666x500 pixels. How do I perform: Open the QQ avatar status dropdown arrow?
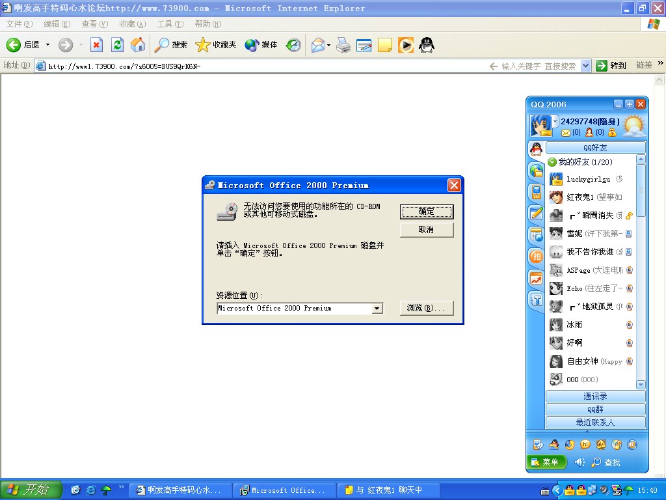coord(555,121)
